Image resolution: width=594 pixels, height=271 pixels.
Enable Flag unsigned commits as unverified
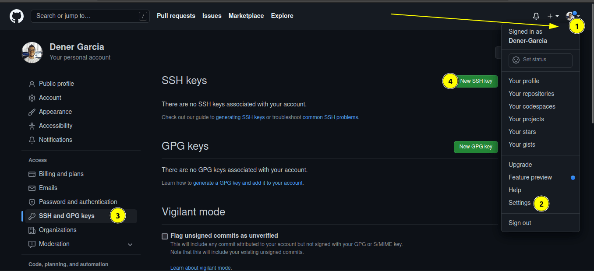coord(165,236)
